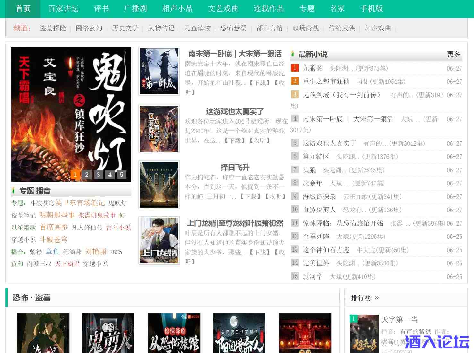Viewport: 474px width, 353px height.
Task: Expand 更多 in 最新小说 panel
Action: click(x=453, y=54)
